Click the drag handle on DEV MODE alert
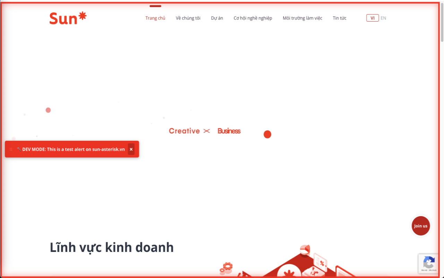 (x=11, y=149)
